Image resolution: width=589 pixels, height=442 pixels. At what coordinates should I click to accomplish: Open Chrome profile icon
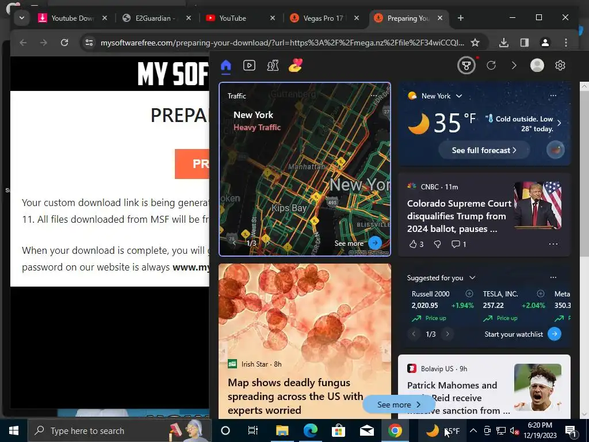(x=545, y=43)
